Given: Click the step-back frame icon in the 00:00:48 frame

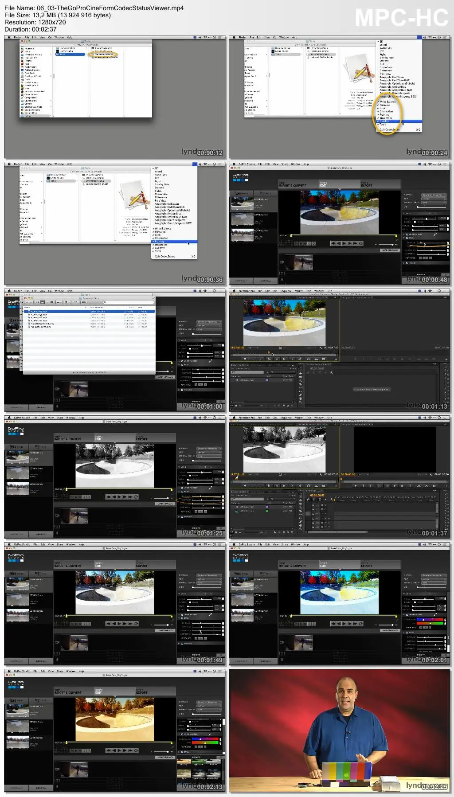Looking at the screenshot, I should (339, 243).
